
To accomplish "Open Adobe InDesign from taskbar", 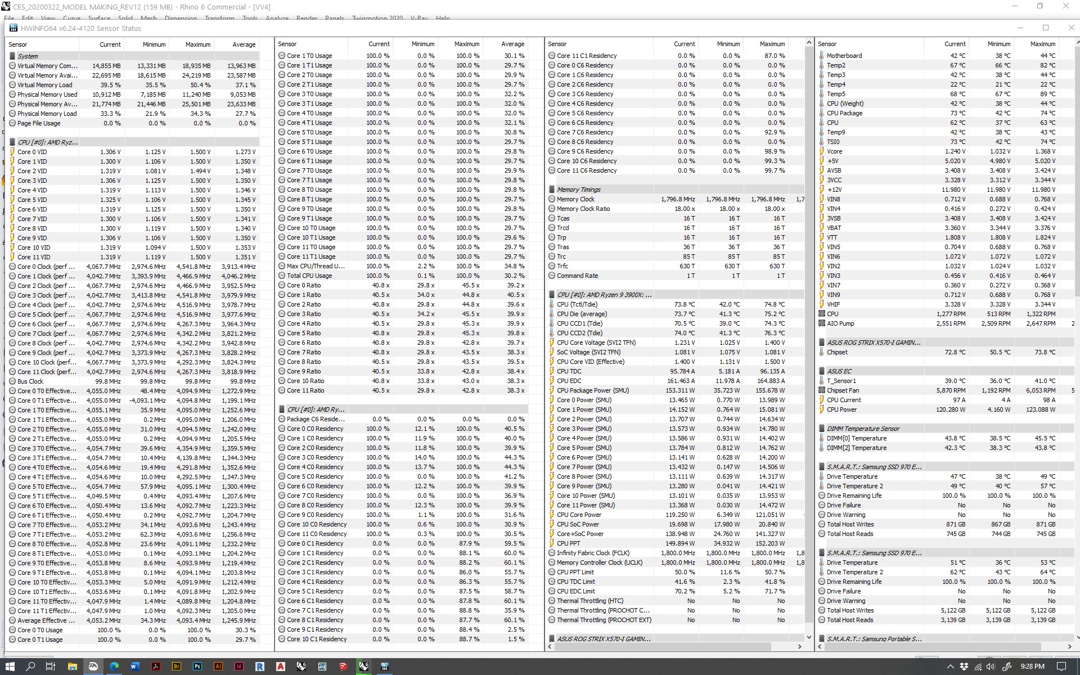I will pos(239,667).
